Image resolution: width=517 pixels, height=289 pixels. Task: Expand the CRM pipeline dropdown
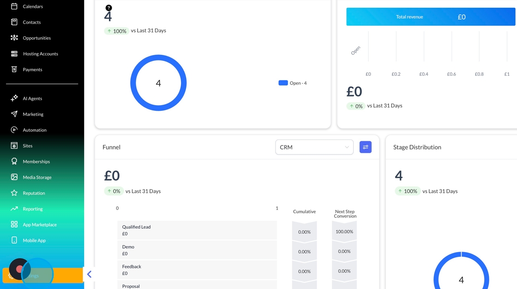click(x=314, y=147)
